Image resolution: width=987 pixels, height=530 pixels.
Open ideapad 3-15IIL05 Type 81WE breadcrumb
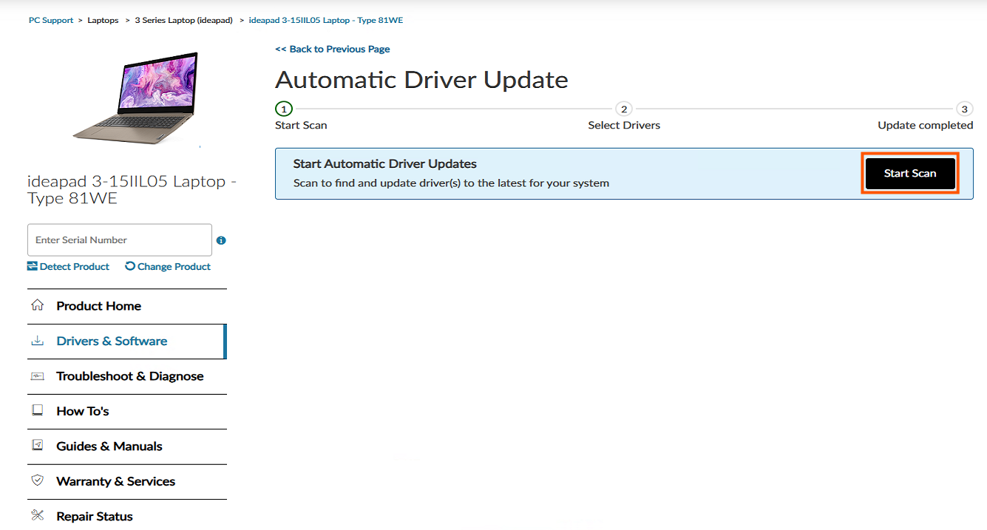(326, 20)
